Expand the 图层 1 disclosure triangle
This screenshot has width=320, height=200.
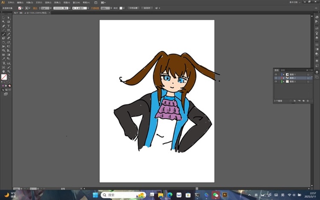click(283, 74)
